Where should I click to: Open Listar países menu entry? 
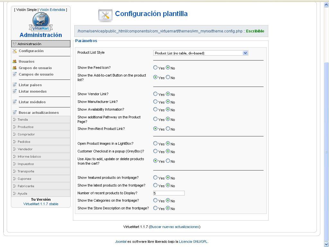click(30, 85)
